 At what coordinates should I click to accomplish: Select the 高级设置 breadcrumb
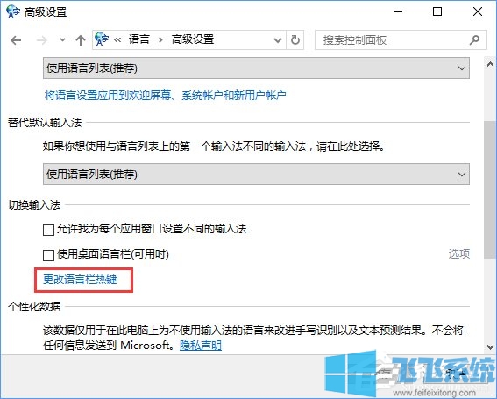[x=193, y=39]
